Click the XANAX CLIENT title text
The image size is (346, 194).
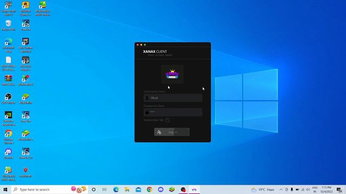click(155, 52)
